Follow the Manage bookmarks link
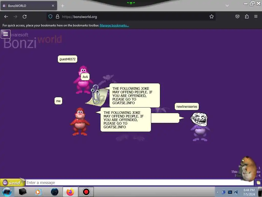The width and height of the screenshot is (262, 197). 114,25
